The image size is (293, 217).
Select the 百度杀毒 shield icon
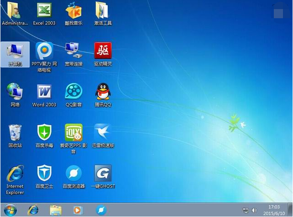[44, 133]
